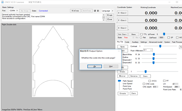182x111 pixels.
Task: Click the DefFeed 500 input field
Action: [162, 37]
